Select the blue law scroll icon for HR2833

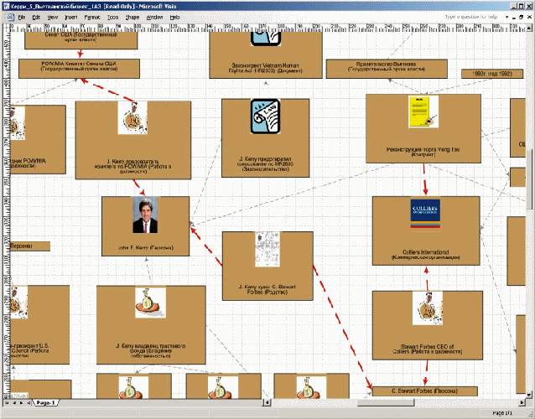click(265, 116)
